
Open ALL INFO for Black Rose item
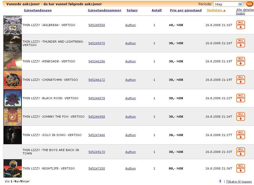pos(241,98)
